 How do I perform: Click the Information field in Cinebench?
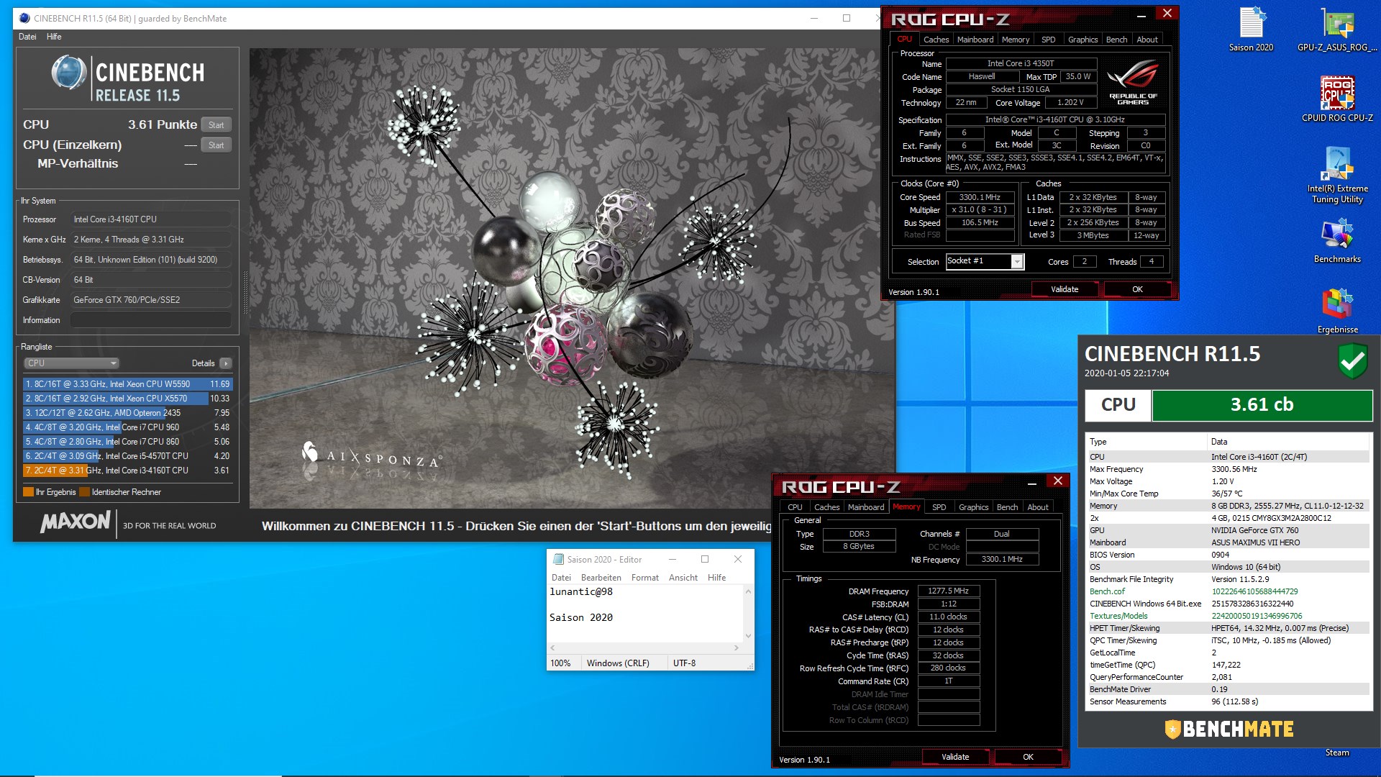click(x=151, y=320)
